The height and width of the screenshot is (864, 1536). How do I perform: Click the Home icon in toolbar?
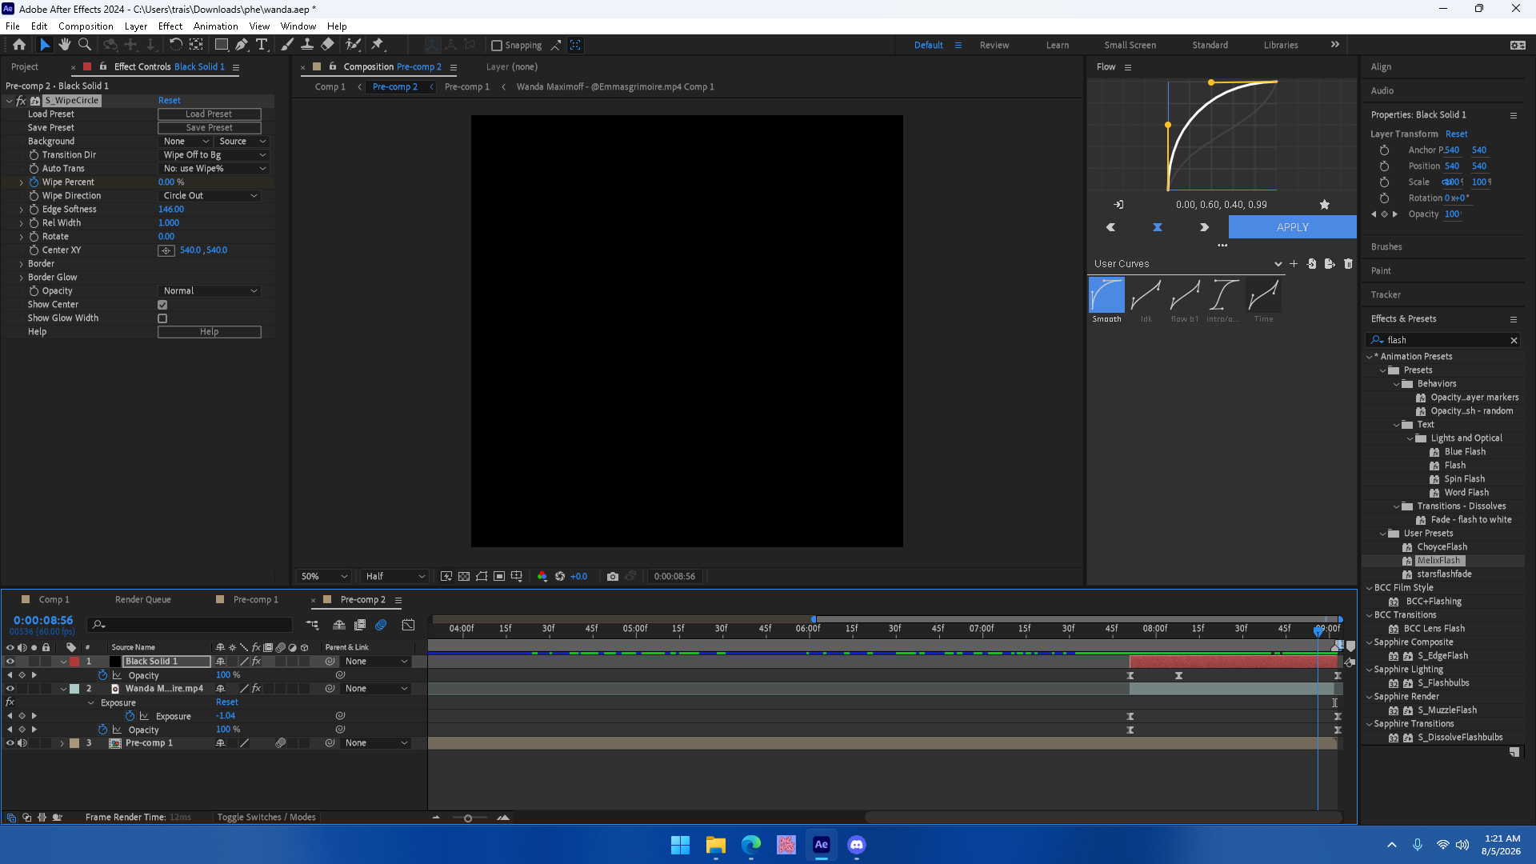coord(19,45)
